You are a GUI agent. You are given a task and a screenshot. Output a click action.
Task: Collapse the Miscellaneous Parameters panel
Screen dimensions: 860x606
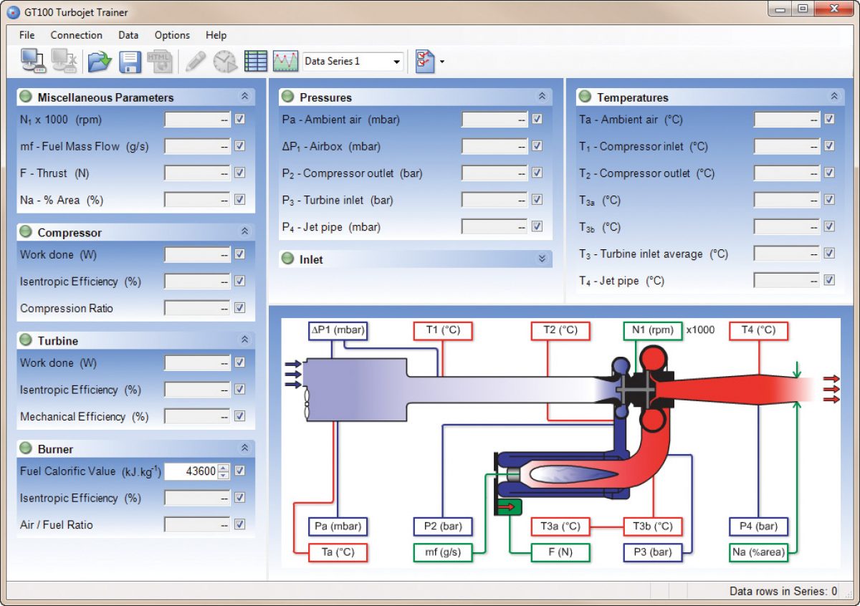coord(244,96)
